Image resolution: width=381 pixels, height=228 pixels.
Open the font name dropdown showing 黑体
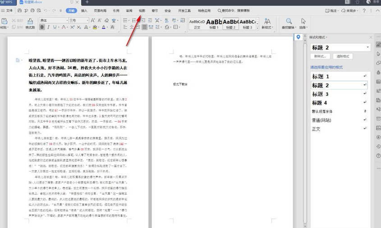[54, 20]
